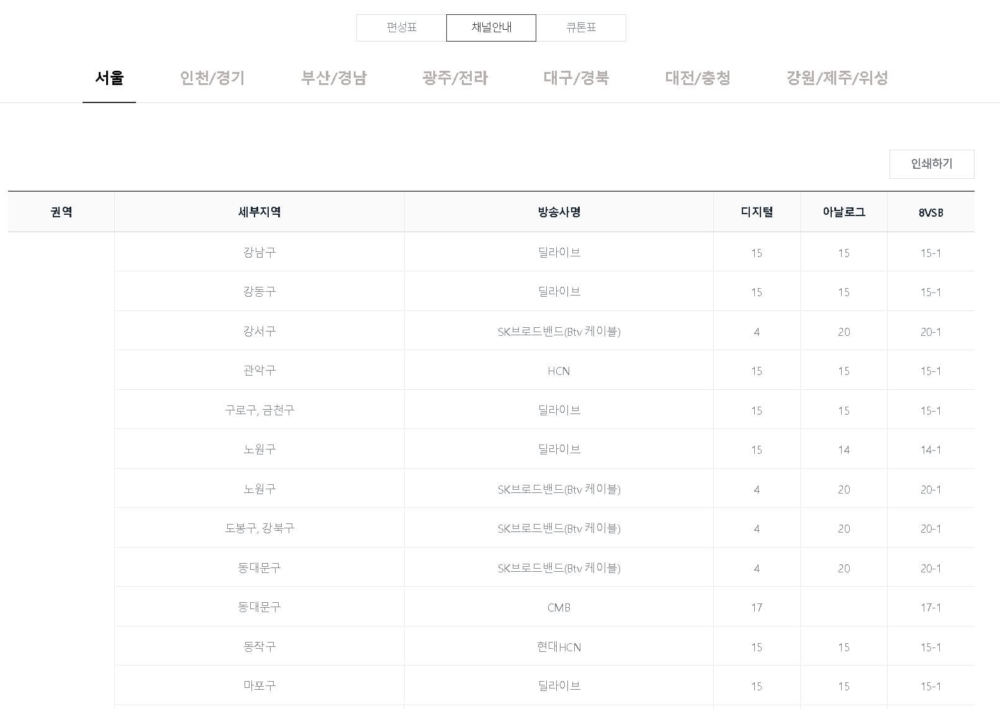The height and width of the screenshot is (709, 1000).
Task: Click the HCN entry for 관악구
Action: pyautogui.click(x=557, y=370)
